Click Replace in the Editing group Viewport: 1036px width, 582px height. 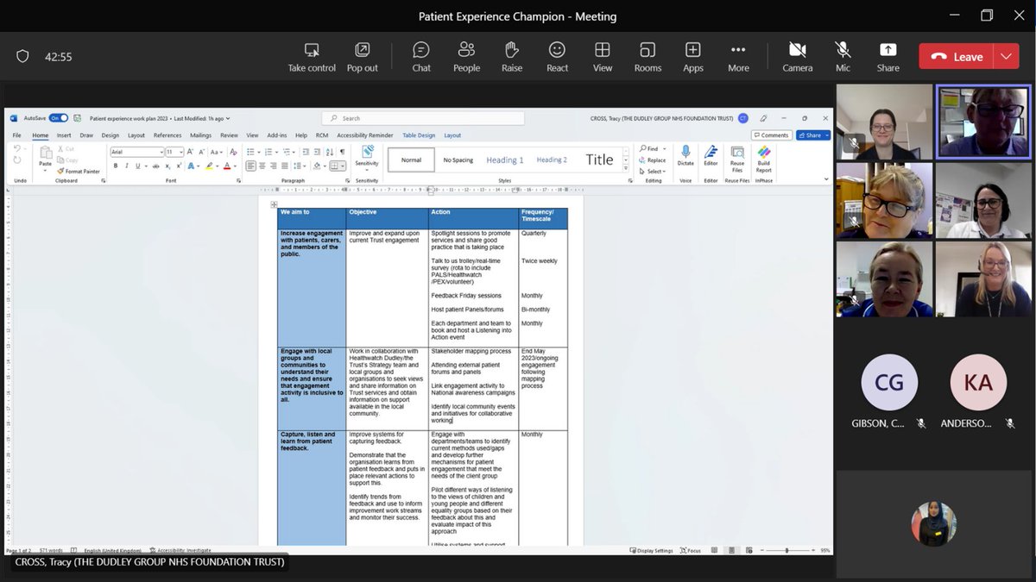coord(654,160)
